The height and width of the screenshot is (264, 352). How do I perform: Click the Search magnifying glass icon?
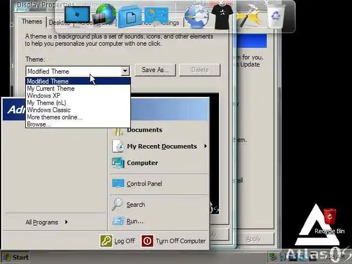[x=118, y=204]
